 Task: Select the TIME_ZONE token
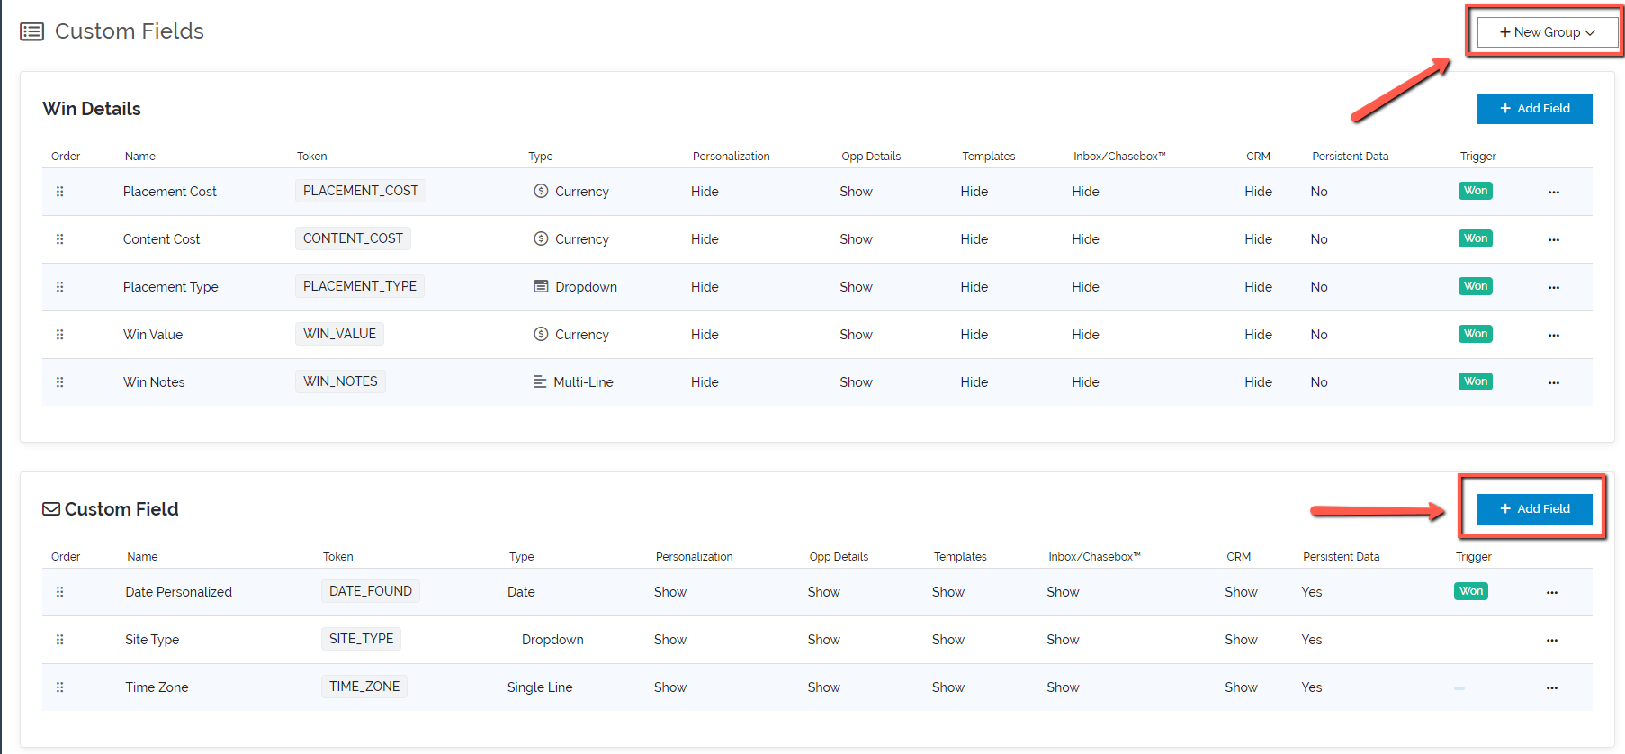pos(364,687)
